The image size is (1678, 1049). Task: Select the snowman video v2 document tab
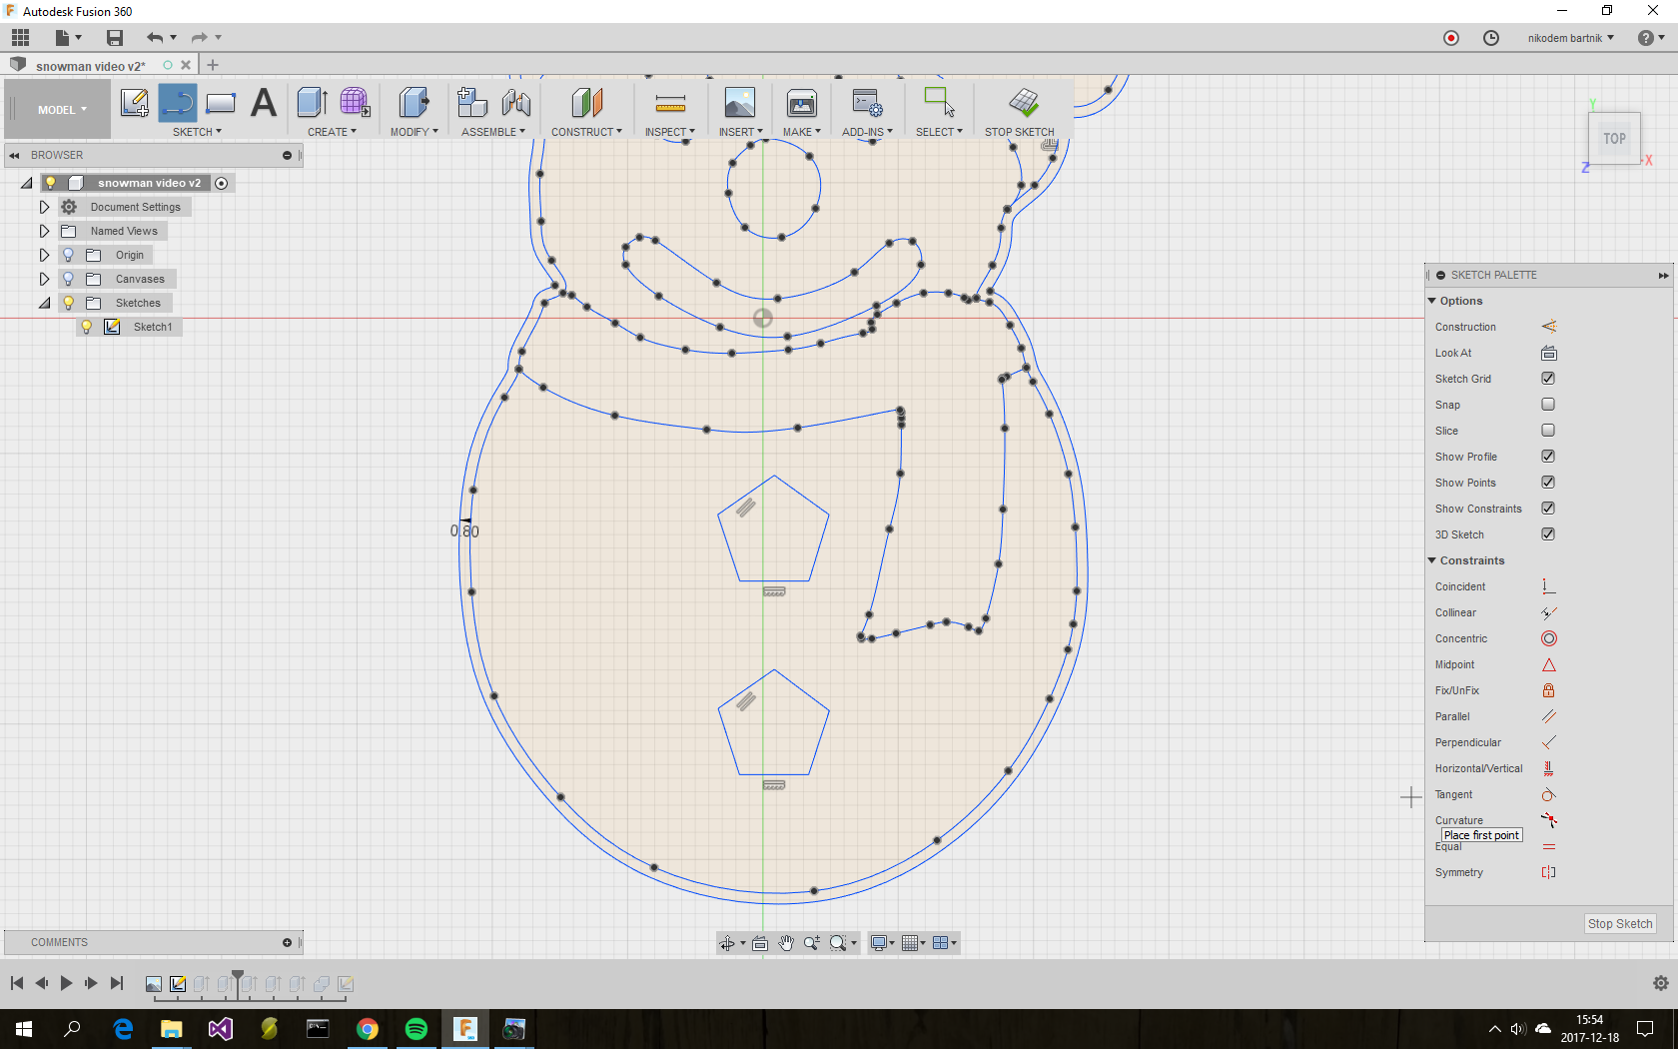coord(90,66)
